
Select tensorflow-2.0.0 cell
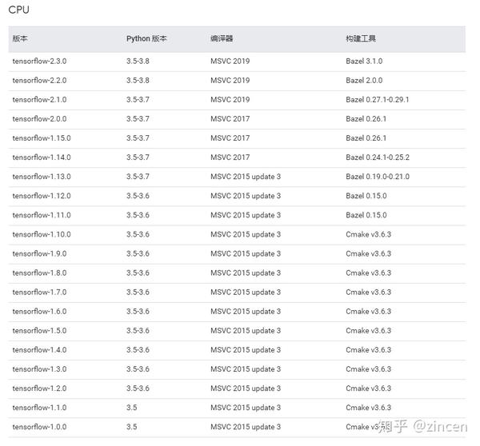[x=39, y=119]
